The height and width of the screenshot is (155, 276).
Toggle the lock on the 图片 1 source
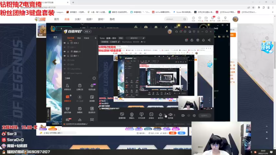click(x=68, y=56)
